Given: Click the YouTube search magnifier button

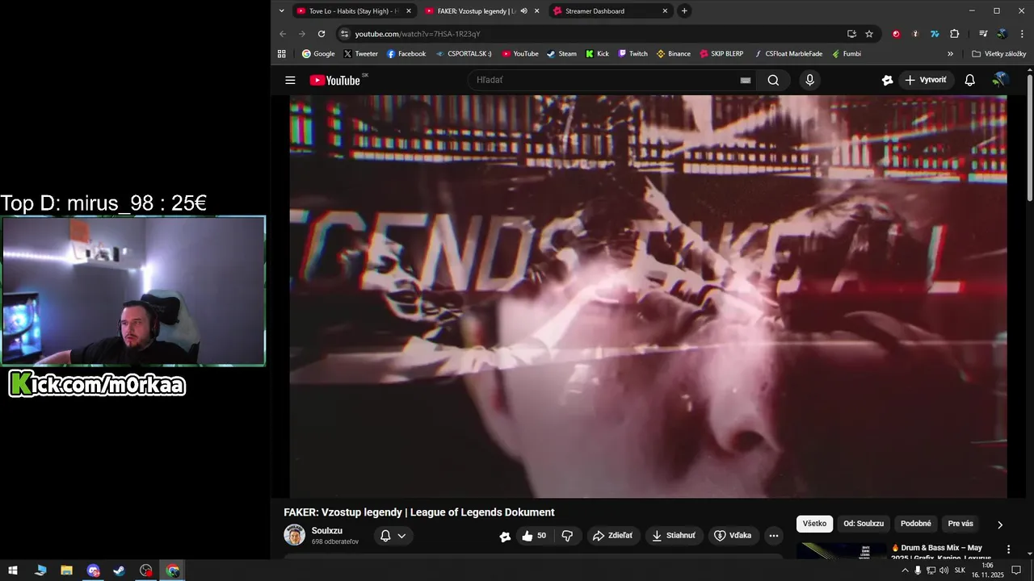Looking at the screenshot, I should [773, 80].
